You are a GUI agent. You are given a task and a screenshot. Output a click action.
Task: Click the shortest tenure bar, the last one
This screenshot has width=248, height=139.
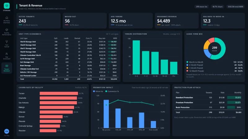pyautogui.click(x=174, y=68)
